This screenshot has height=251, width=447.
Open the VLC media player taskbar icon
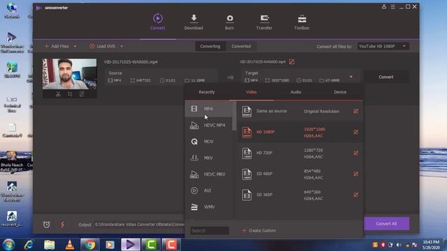click(x=70, y=245)
